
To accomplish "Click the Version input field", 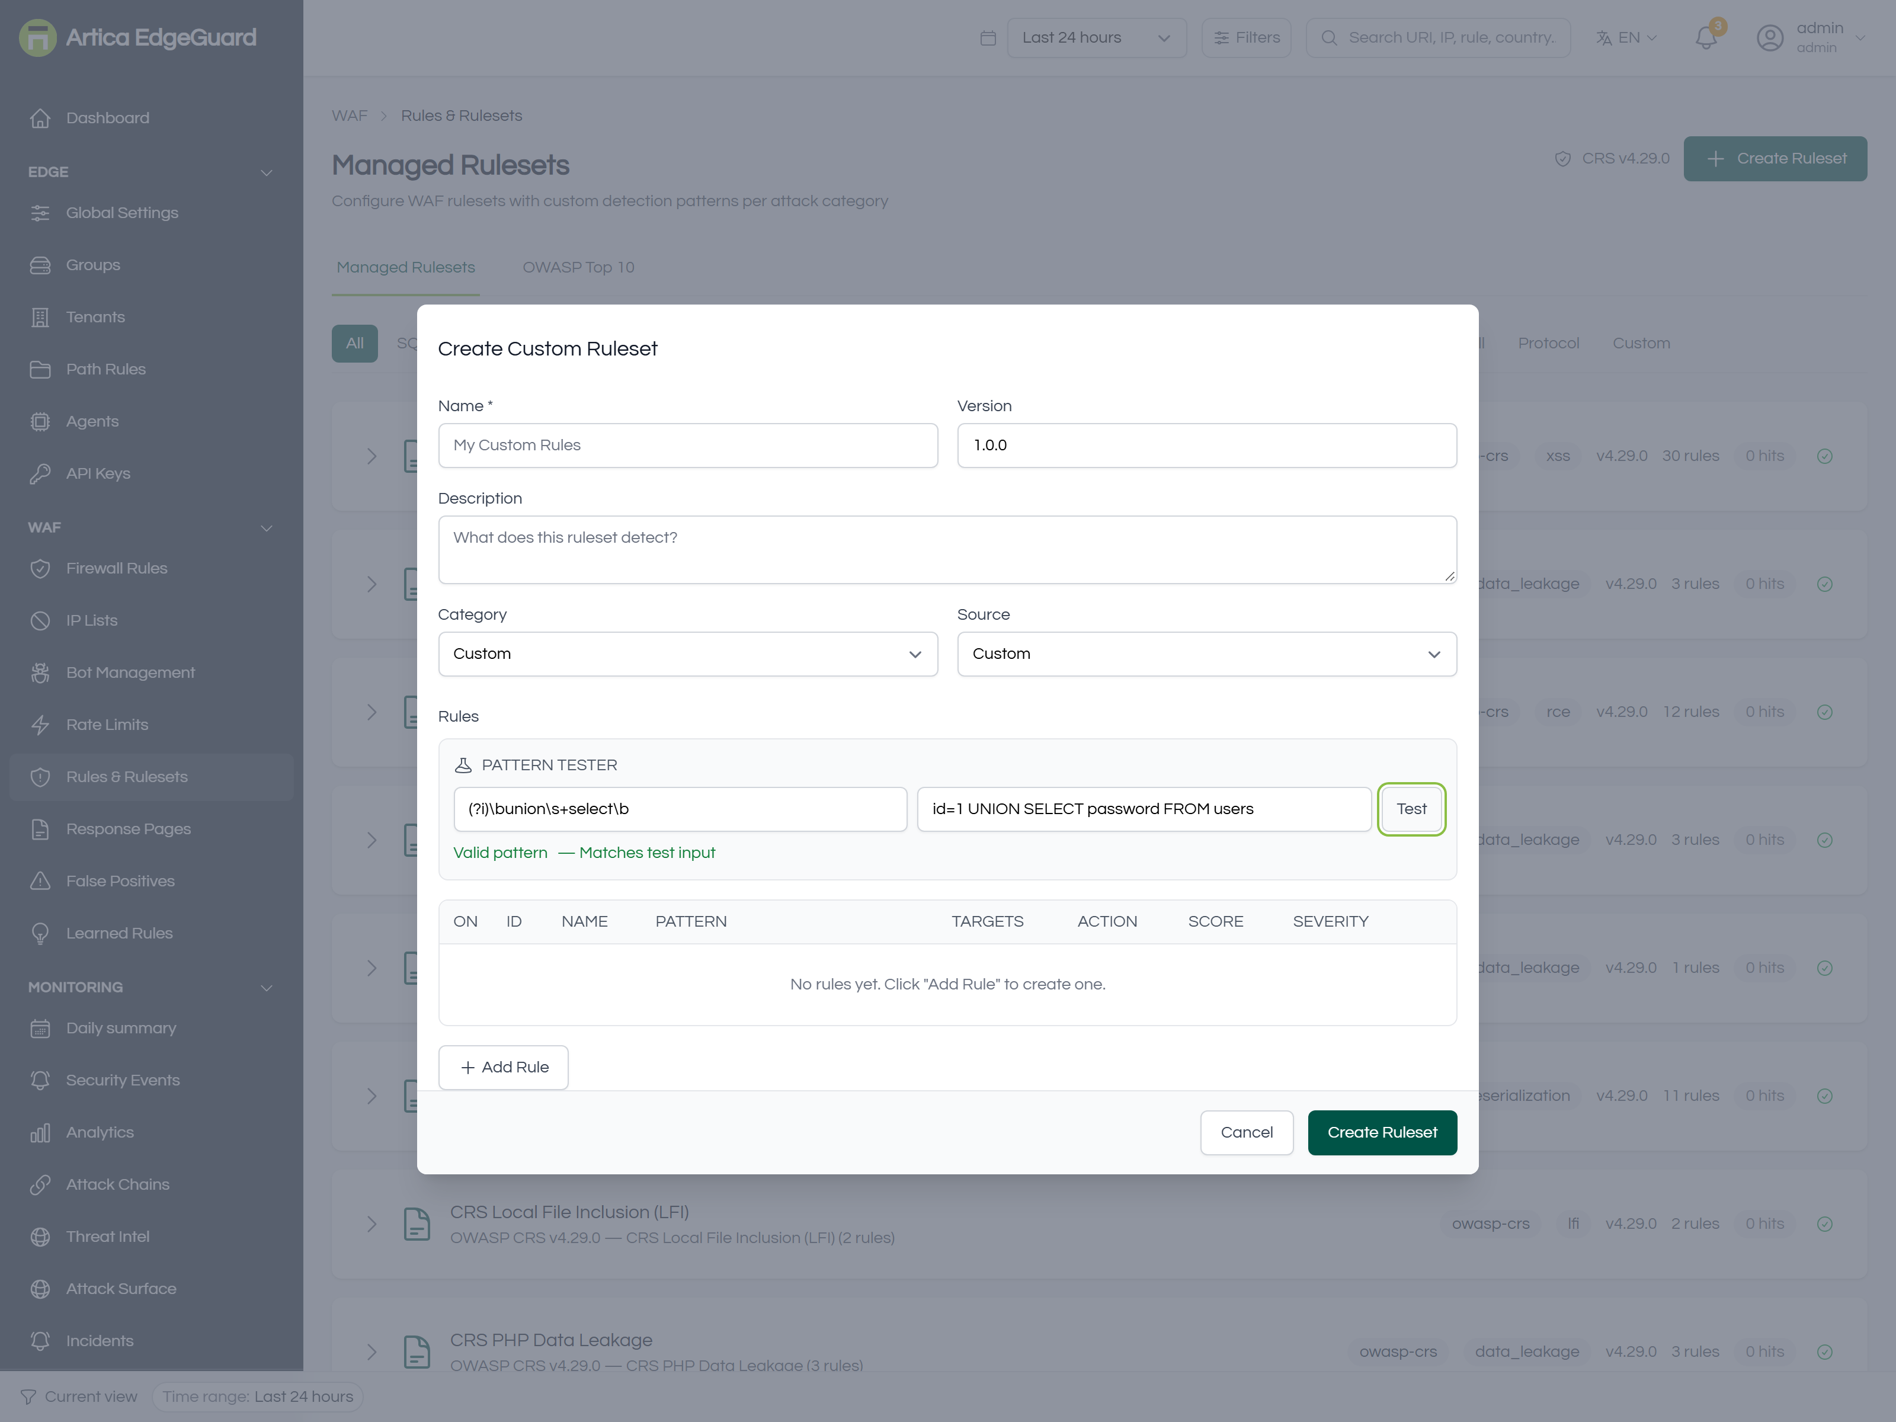I will point(1206,446).
